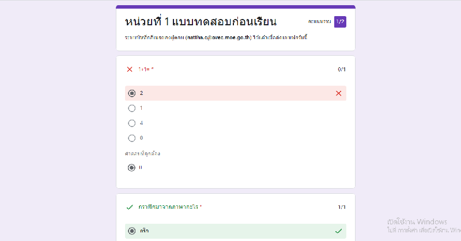
Task: Click the purple 1/2 total score badge
Action: pyautogui.click(x=340, y=22)
